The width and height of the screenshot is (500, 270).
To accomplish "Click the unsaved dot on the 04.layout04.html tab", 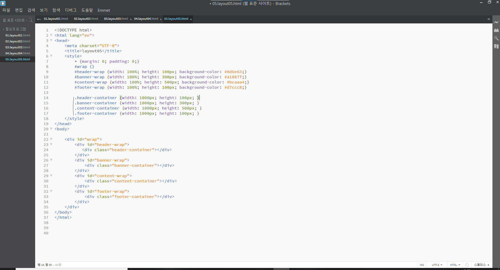I will tap(161, 19).
